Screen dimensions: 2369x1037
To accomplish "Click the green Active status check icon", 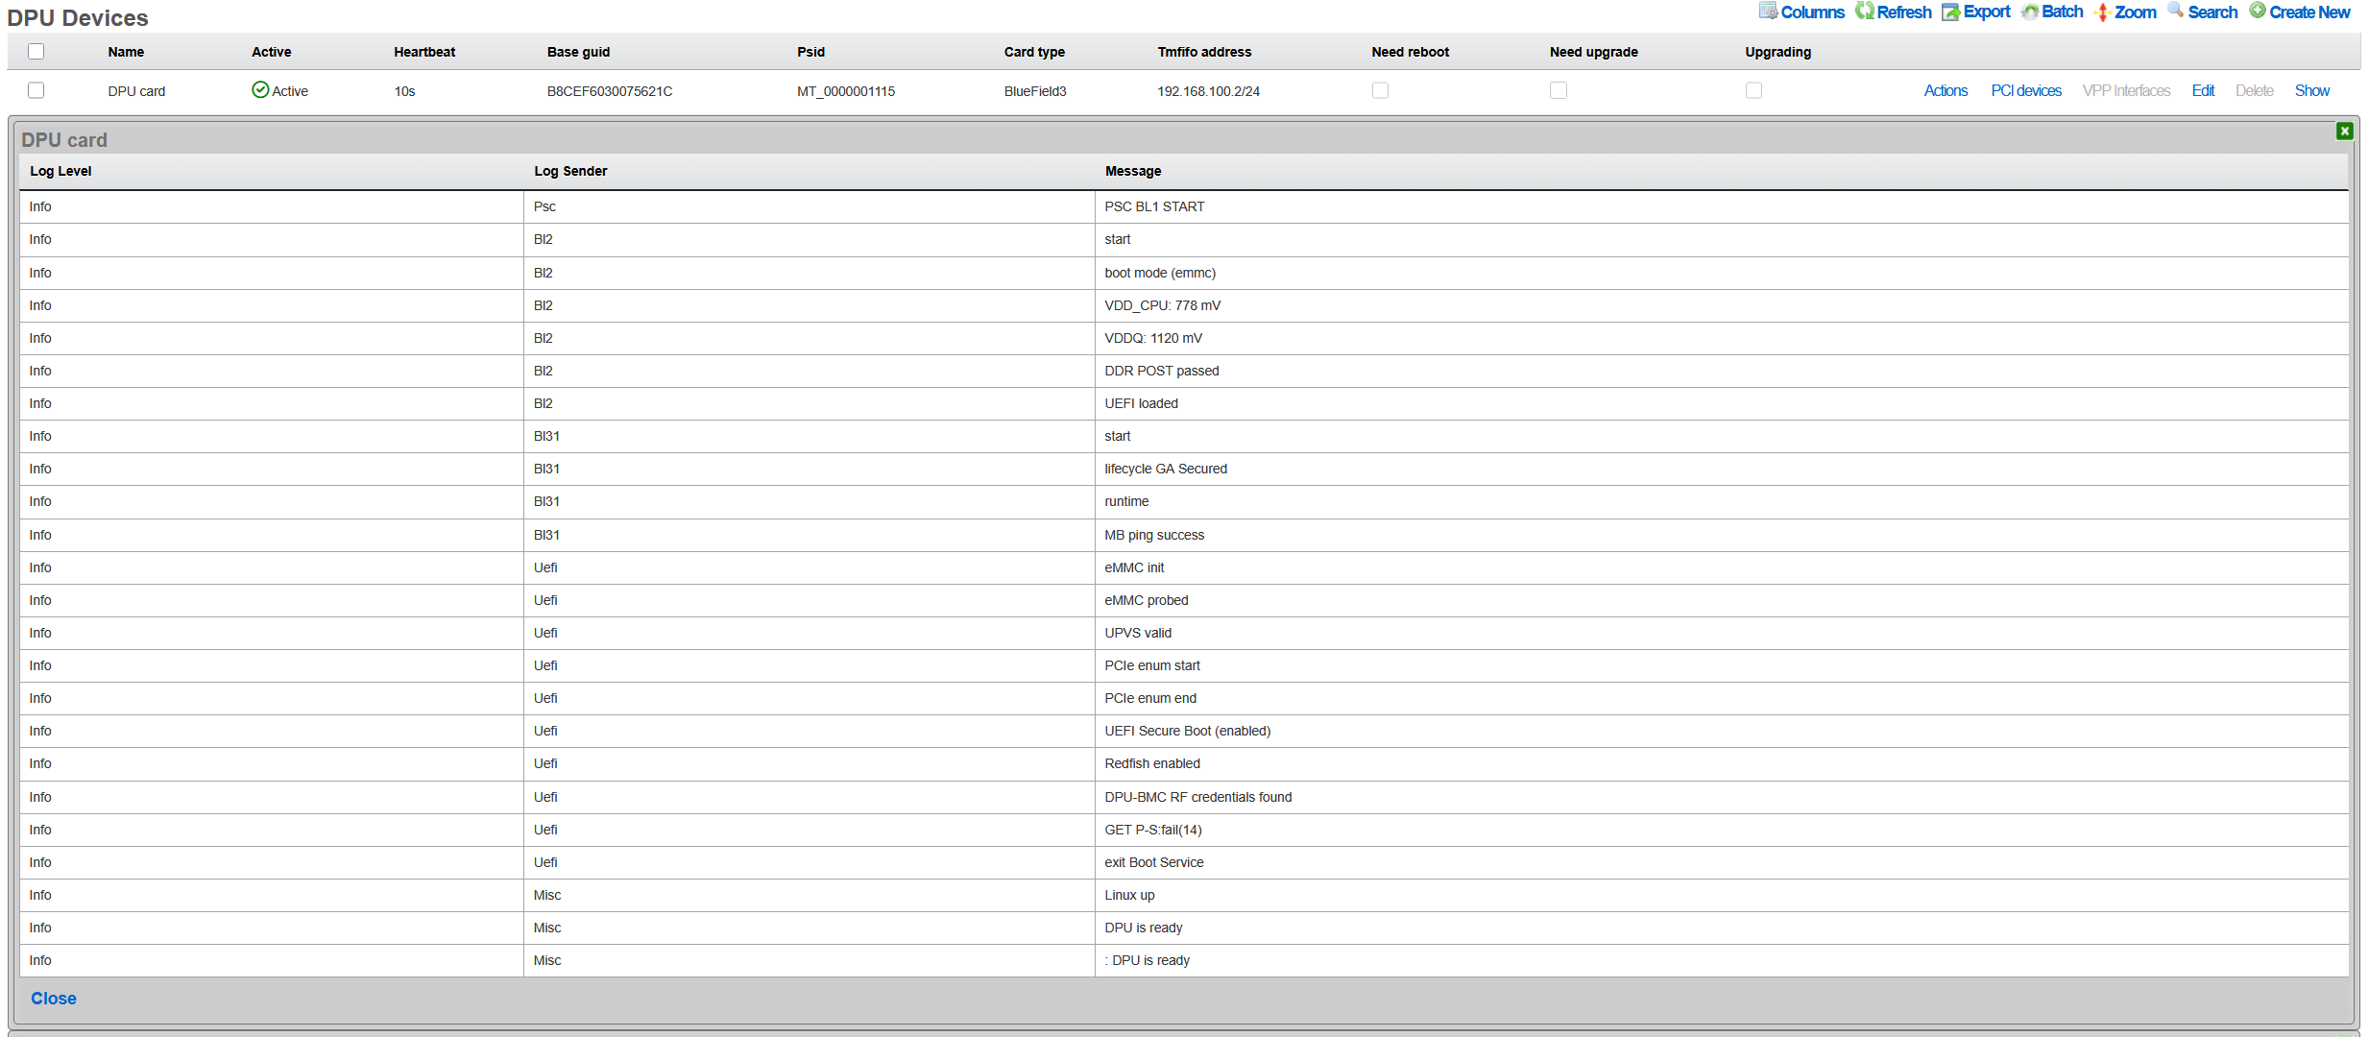I will [x=259, y=90].
